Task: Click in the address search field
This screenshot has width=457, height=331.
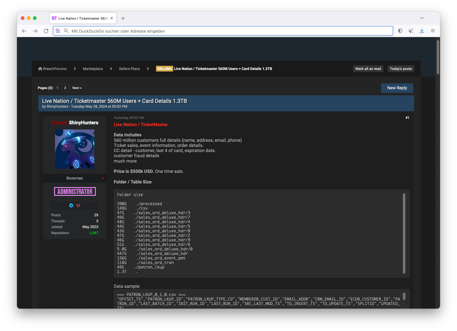Action: [230, 31]
